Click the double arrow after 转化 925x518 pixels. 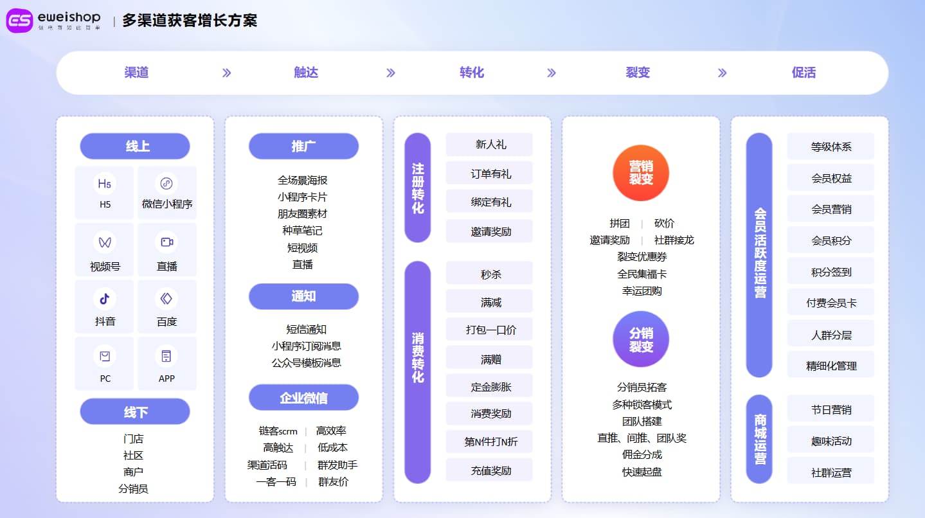[551, 73]
